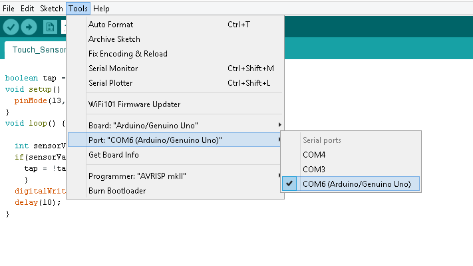Expand the Board "Arduino/Genuino Uno" submenu
473x266 pixels.
[175, 126]
